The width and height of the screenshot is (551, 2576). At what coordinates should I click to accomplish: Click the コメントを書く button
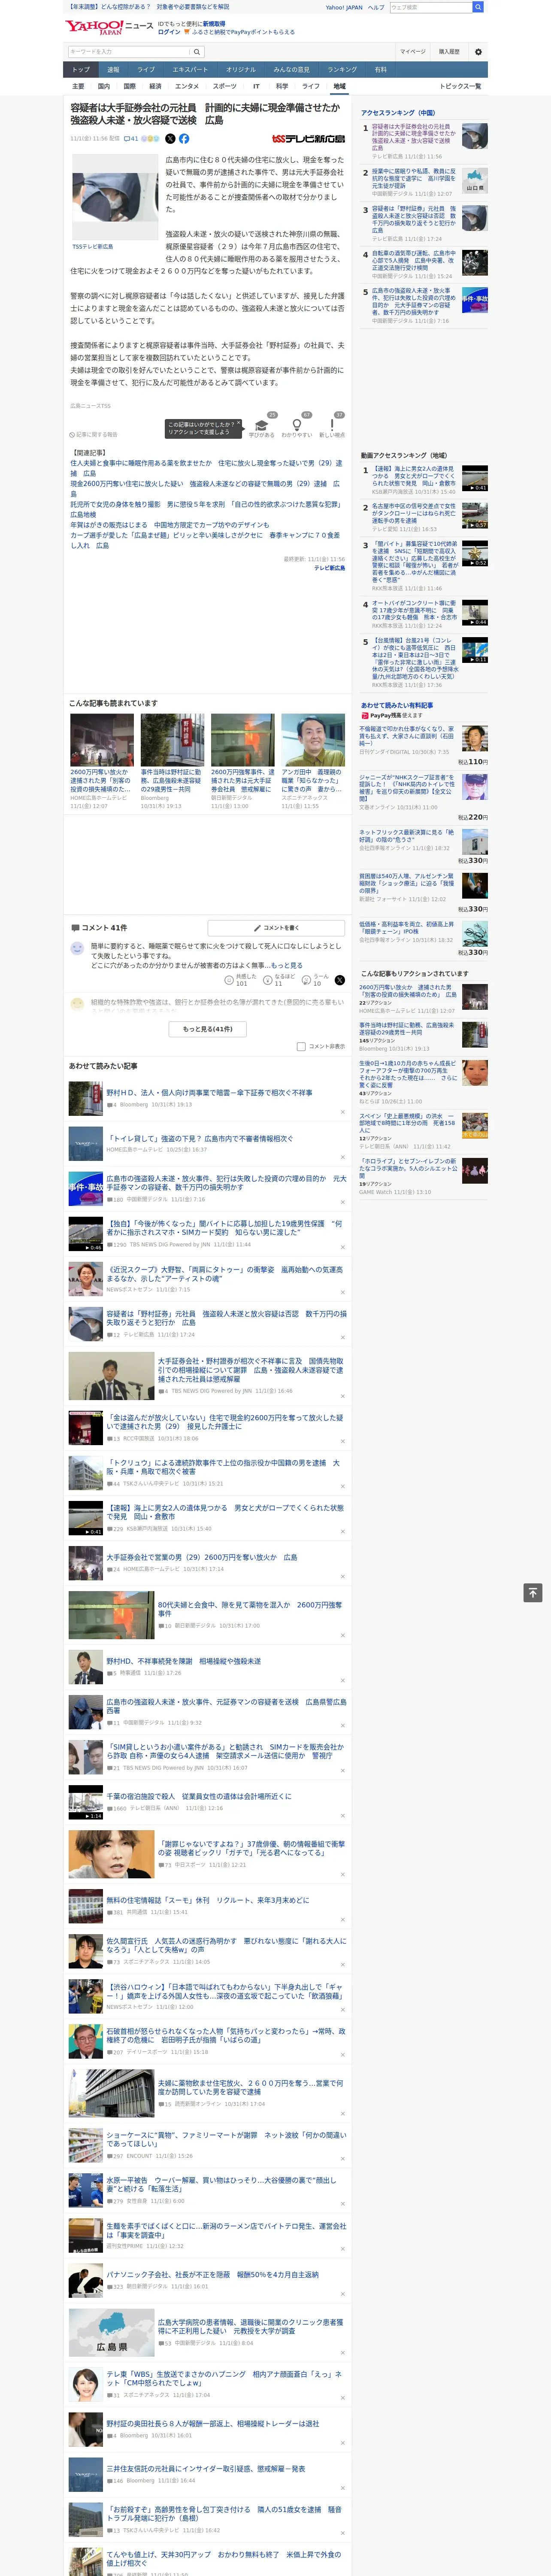click(x=276, y=927)
